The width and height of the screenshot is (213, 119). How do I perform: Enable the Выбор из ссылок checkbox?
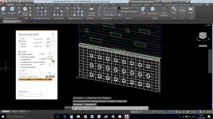coord(40,59)
